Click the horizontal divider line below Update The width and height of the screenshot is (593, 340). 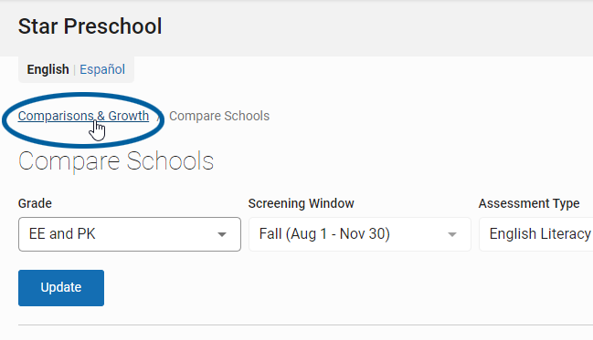tap(305, 325)
